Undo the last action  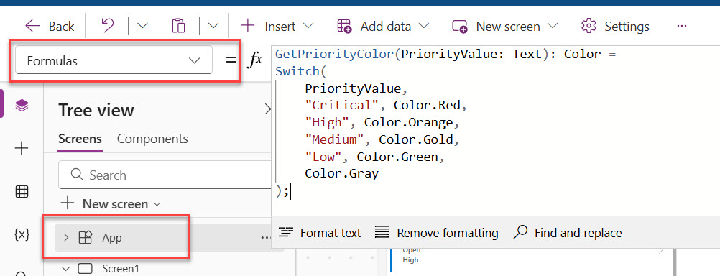(107, 26)
